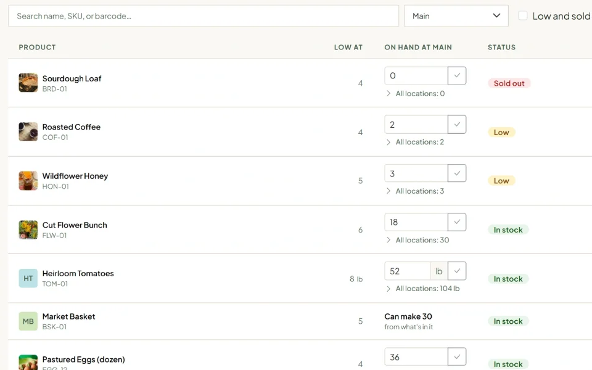Click the LOW AT column header
Image resolution: width=592 pixels, height=370 pixels.
tap(348, 47)
